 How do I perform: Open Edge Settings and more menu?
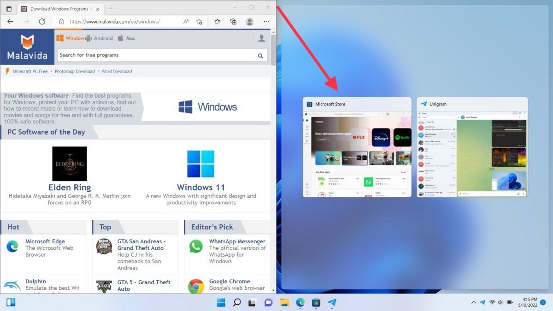tap(266, 22)
